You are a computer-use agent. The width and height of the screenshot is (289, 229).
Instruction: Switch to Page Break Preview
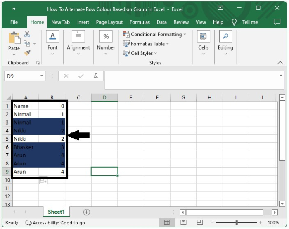coord(199,222)
